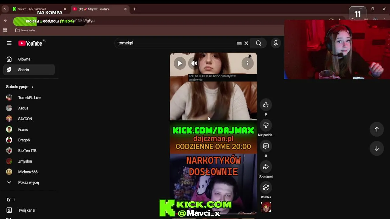Select the Główna home icon
This screenshot has width=390, height=219.
coord(9,59)
